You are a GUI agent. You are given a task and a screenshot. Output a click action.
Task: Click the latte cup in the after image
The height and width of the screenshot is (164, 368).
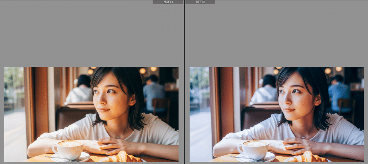coord(255,149)
